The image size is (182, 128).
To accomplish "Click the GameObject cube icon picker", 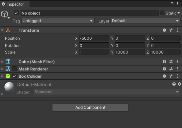I will click(5, 15).
